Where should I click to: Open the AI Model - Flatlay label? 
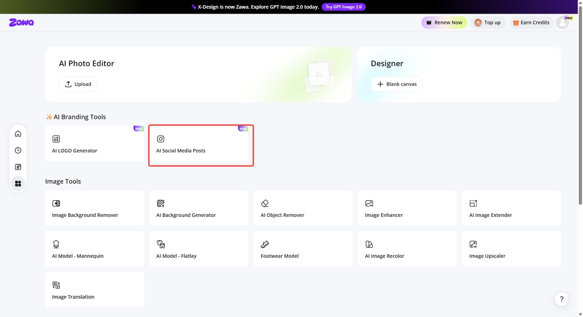pyautogui.click(x=176, y=256)
